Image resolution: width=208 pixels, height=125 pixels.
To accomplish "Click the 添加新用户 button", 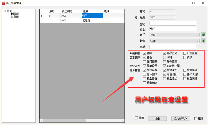I will (x=180, y=119).
